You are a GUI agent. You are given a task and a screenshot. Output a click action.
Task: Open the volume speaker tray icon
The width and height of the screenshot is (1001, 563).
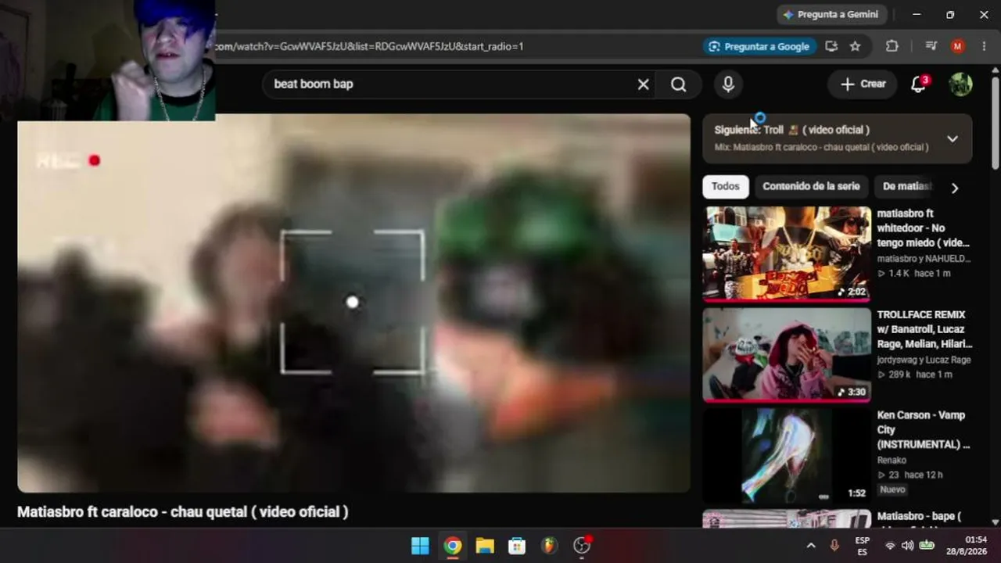pyautogui.click(x=907, y=546)
